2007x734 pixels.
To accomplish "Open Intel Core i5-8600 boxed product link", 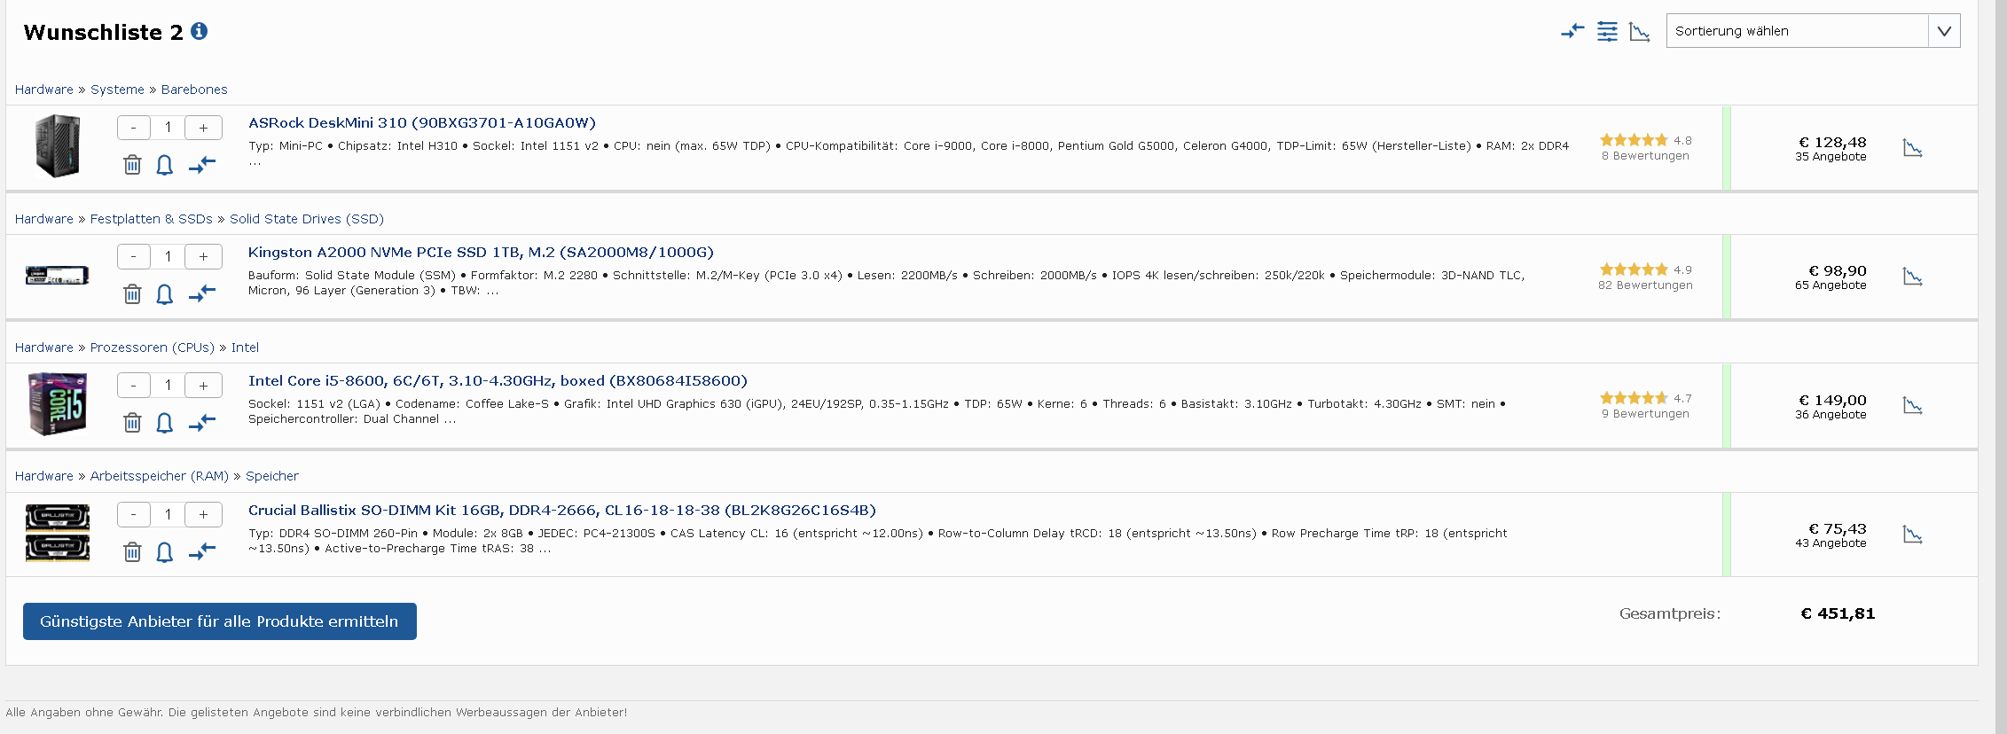I will coord(498,381).
